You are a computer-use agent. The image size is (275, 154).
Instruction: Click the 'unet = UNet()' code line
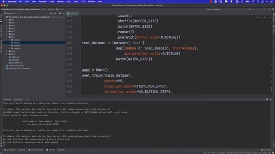tap(95, 70)
